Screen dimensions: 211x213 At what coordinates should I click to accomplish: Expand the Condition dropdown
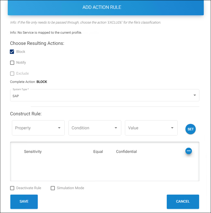(x=95, y=128)
